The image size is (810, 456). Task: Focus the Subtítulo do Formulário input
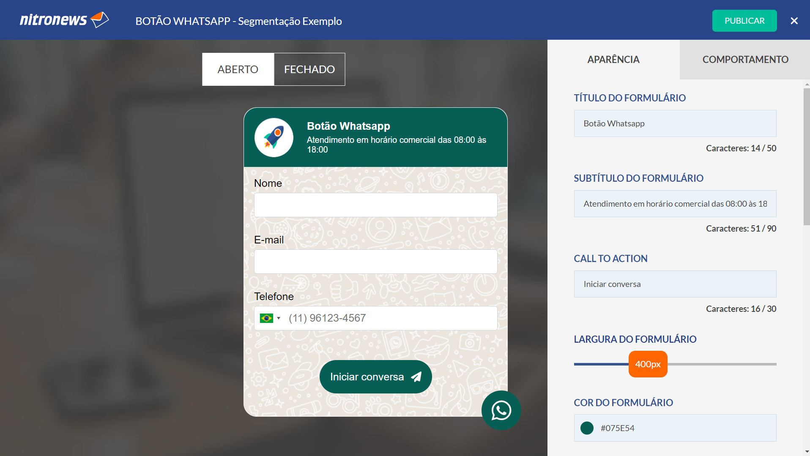[675, 204]
